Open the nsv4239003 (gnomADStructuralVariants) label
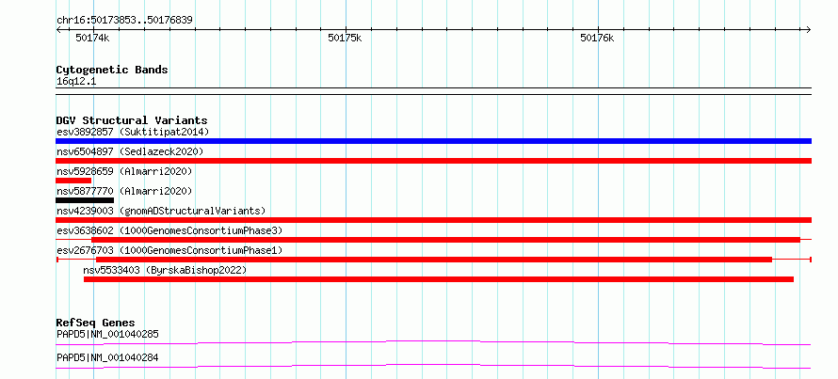This screenshot has height=379, width=838. [x=161, y=211]
